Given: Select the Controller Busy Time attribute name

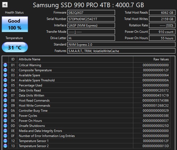Looking at the screenshot, I should click(33, 111).
